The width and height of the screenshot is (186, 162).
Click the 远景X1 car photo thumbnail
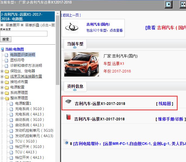click(82, 64)
